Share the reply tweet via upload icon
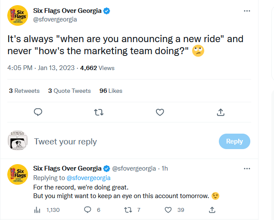Viewport: 274px width, 220px height. click(212, 210)
